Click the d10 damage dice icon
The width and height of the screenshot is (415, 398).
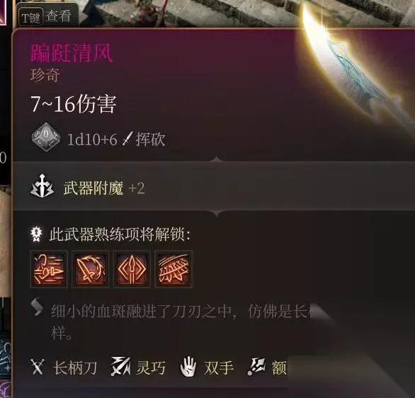pos(46,137)
